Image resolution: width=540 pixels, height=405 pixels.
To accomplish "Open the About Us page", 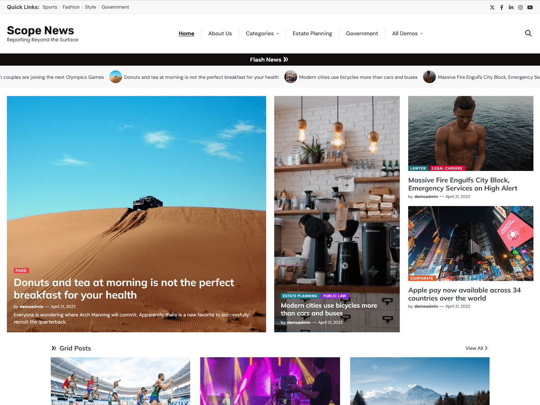I will tap(220, 33).
